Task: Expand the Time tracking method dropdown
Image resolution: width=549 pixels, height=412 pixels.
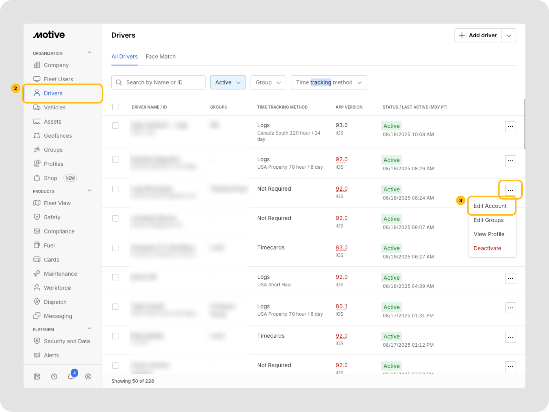Action: [x=328, y=82]
